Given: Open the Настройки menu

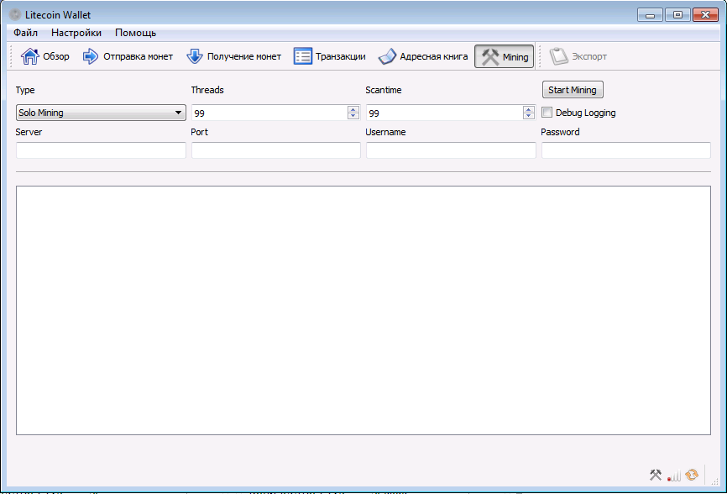Looking at the screenshot, I should click(76, 33).
